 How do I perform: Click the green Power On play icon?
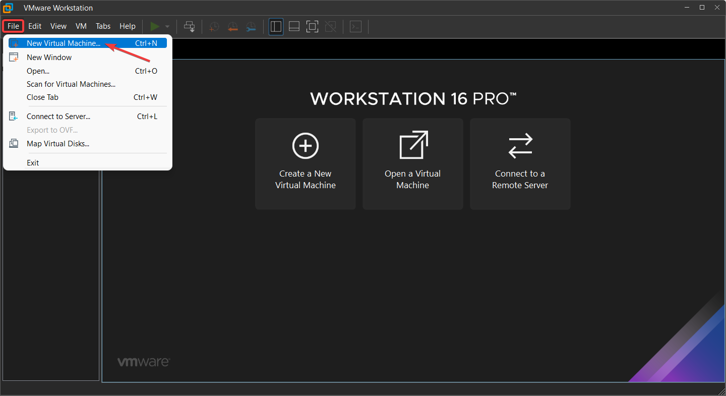pos(155,26)
